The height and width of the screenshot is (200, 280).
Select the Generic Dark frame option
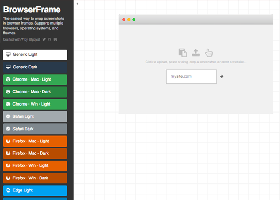(x=35, y=67)
